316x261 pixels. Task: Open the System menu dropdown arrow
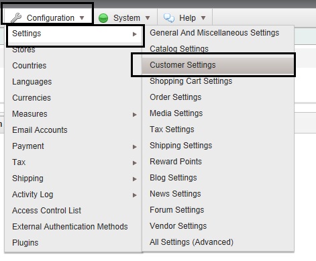tap(148, 17)
